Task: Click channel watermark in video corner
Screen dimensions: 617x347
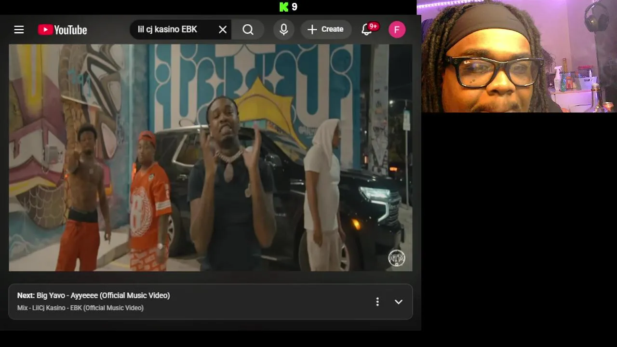Action: point(397,258)
